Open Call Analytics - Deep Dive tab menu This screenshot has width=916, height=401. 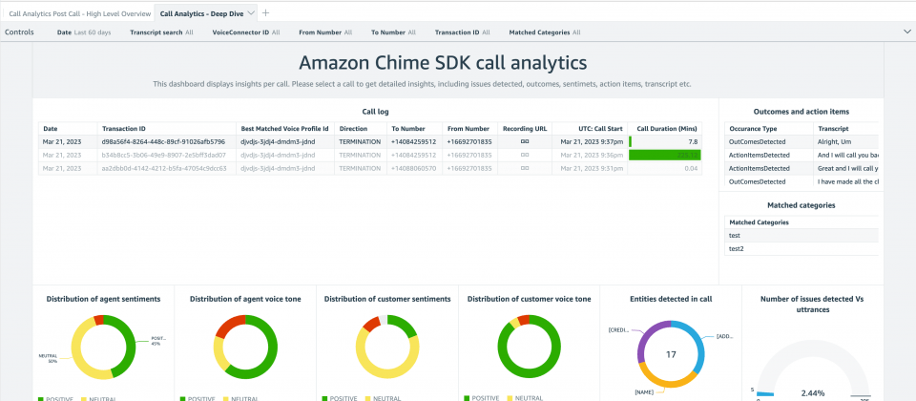point(250,13)
